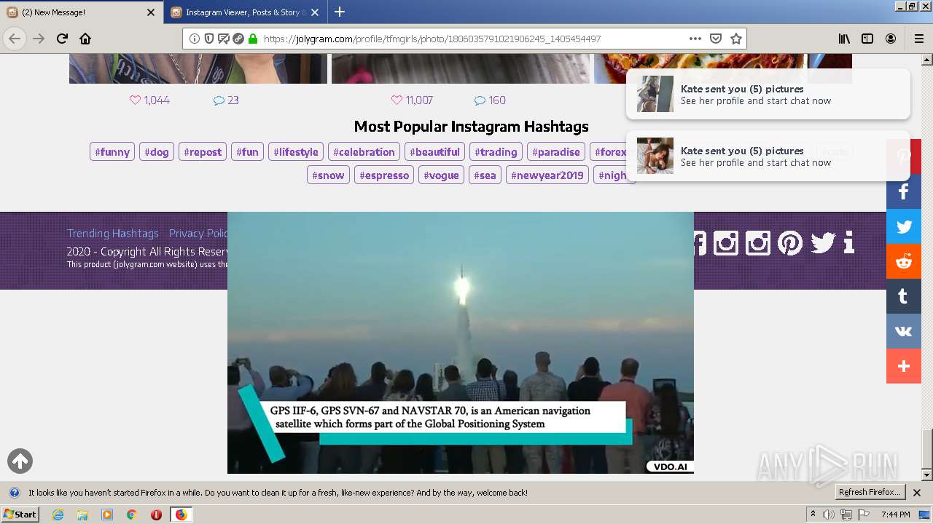Open the #lifestyle hashtag
Image resolution: width=933 pixels, height=524 pixels.
pyautogui.click(x=296, y=151)
